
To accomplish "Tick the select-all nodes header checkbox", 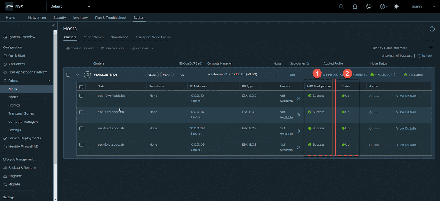I will point(81,87).
